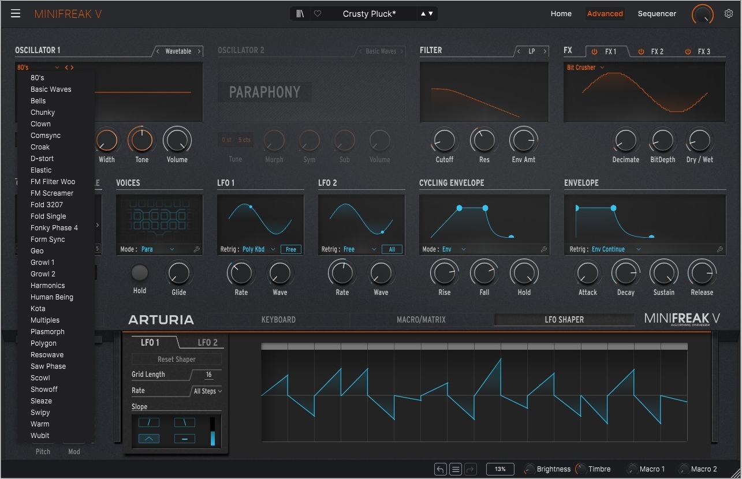Click the slope amount vertical slider

tap(212, 431)
